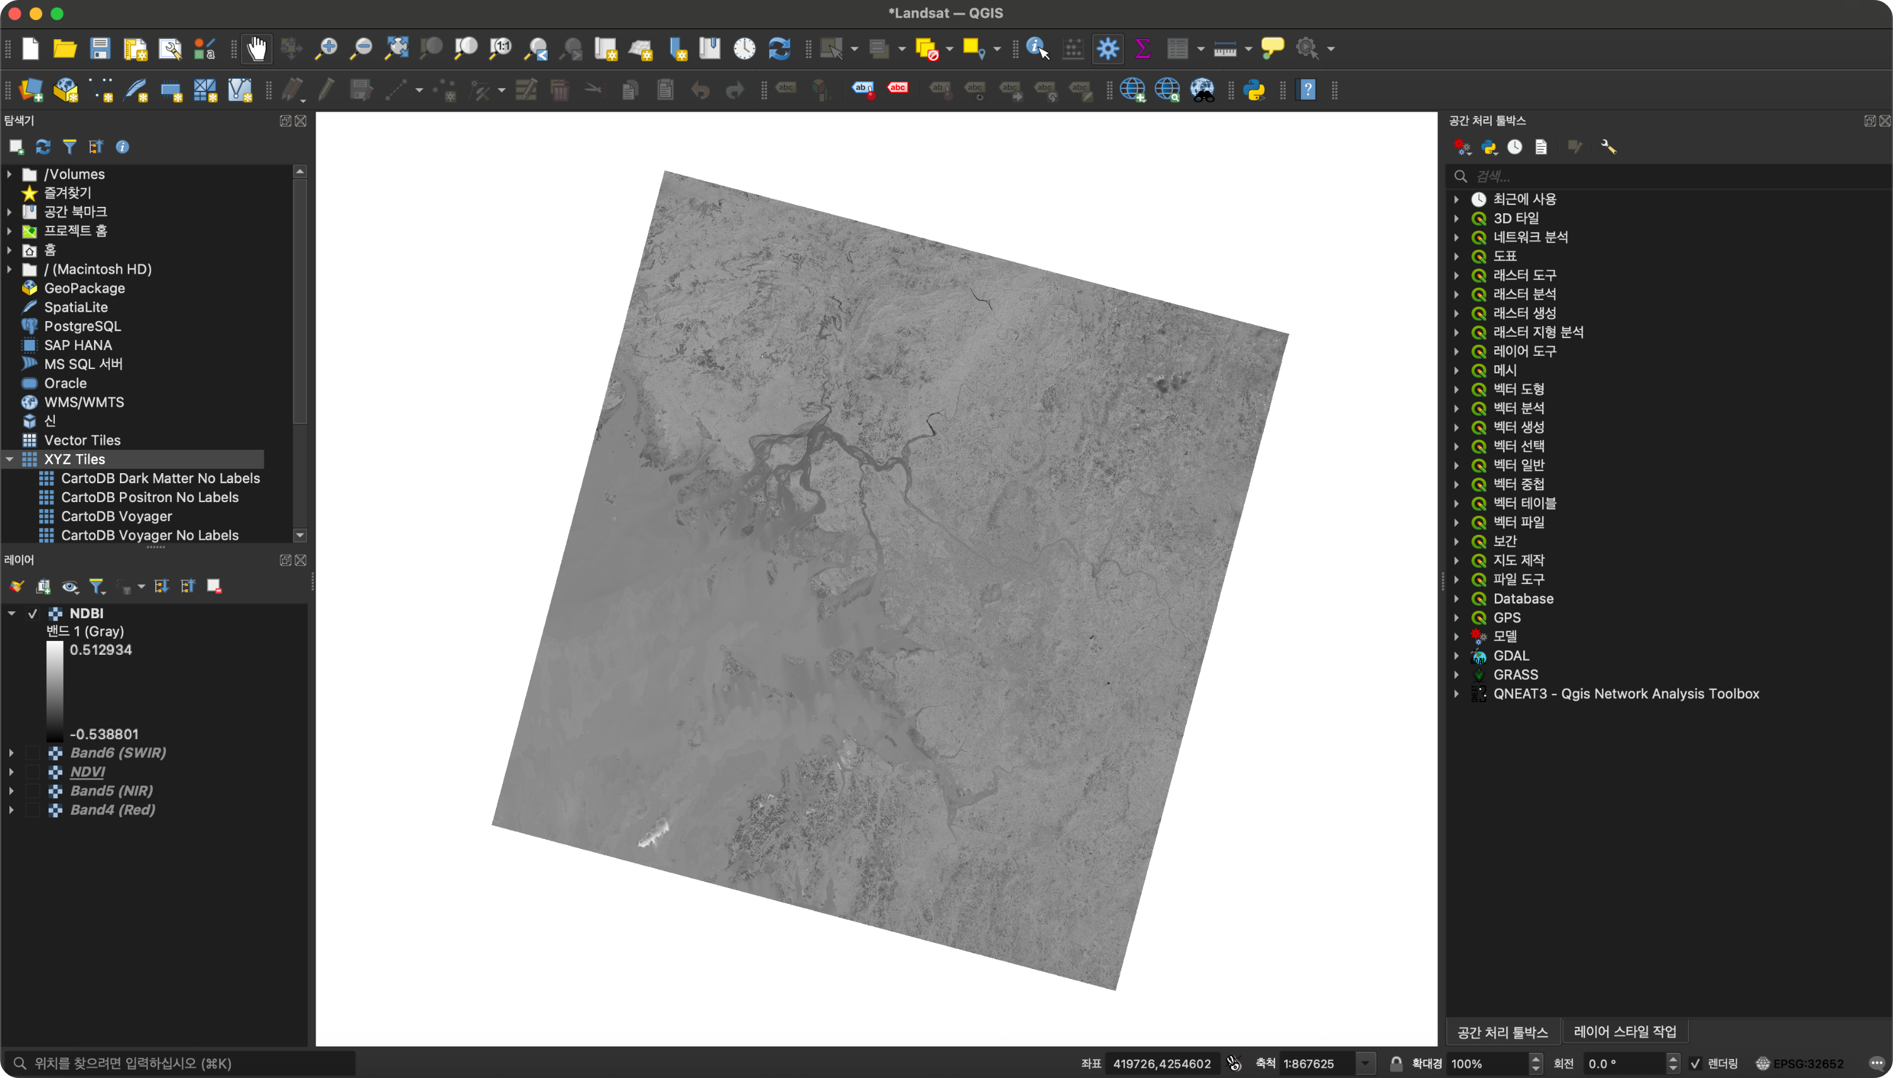Uncheck the NDBI layer visibility checkbox
Viewport: 1893px width, 1078px height.
(x=33, y=613)
